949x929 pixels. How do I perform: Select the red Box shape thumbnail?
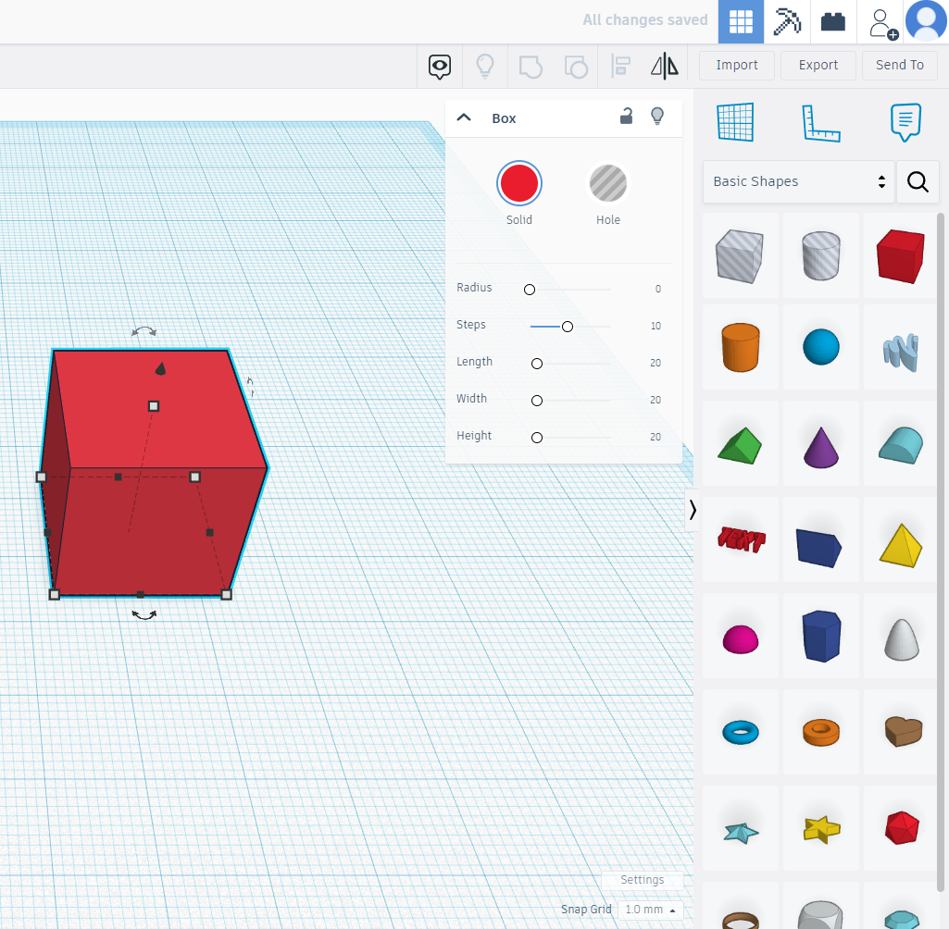click(900, 256)
